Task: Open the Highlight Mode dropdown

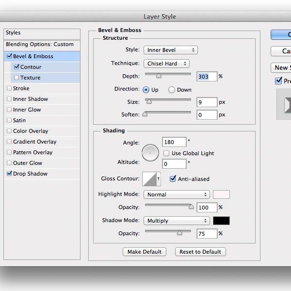Action: (x=177, y=194)
